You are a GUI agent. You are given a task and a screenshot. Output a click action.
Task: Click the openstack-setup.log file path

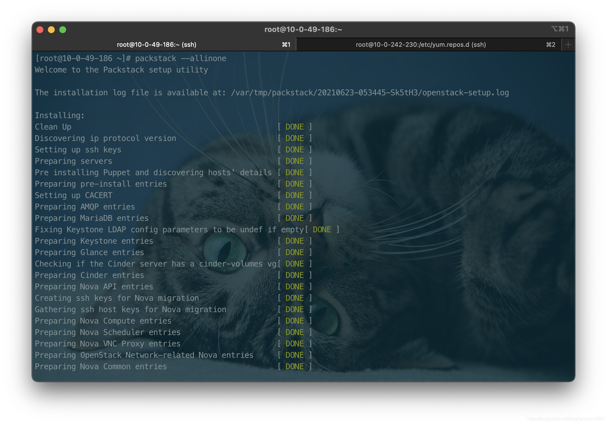pyautogui.click(x=370, y=93)
